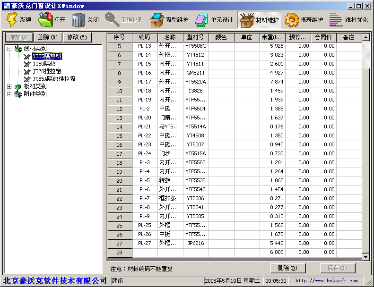
Task: Click cell PL-2 in 编码 column
Action: pyautogui.click(x=145, y=109)
